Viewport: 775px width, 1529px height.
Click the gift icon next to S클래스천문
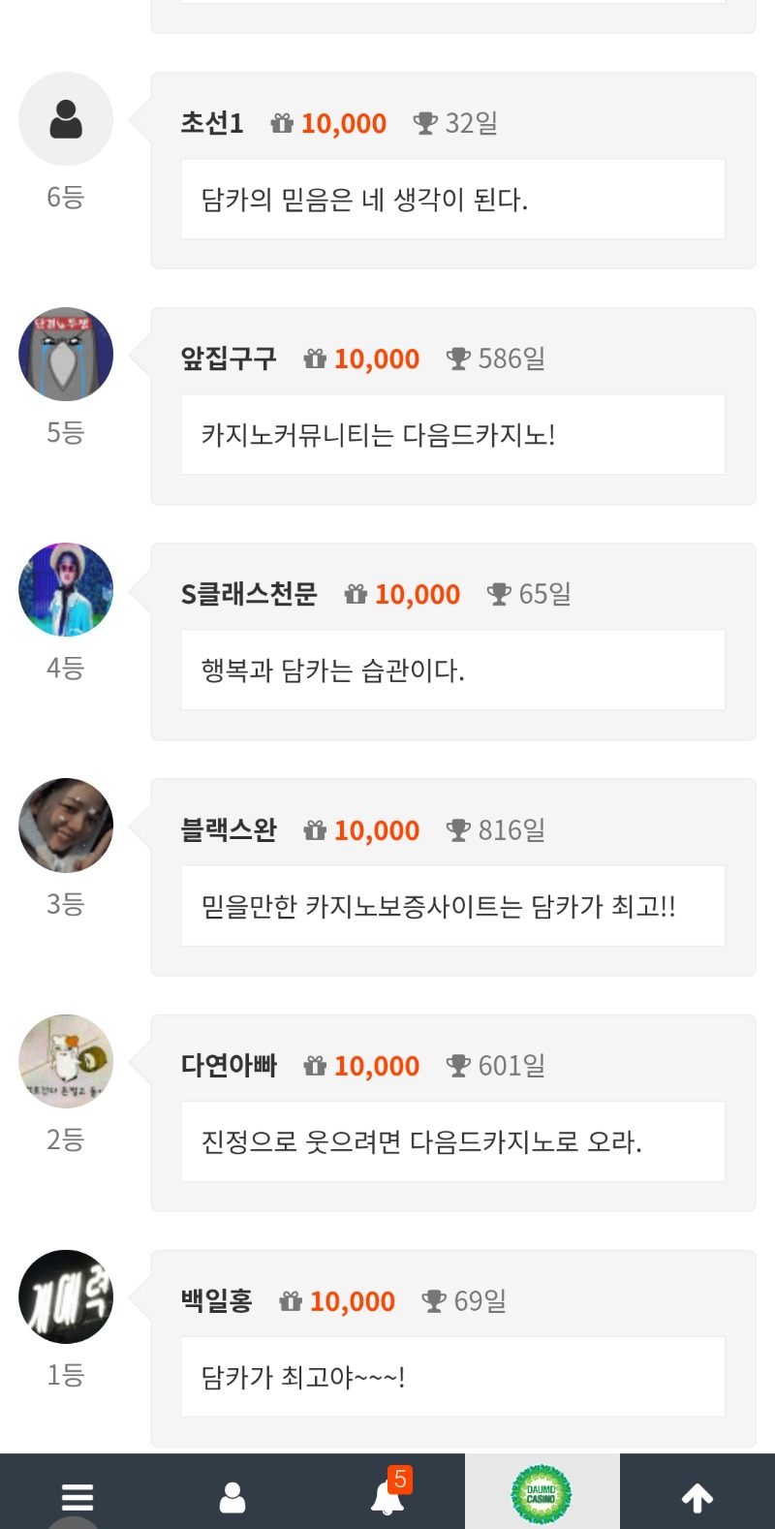pyautogui.click(x=356, y=595)
